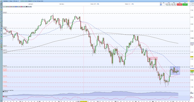Toggle the S radio option

click(189, 5)
